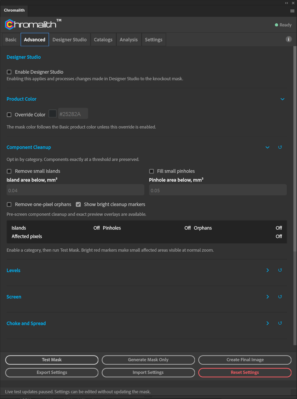Click the Designer Studio section heading
This screenshot has height=399, width=297.
tap(24, 57)
